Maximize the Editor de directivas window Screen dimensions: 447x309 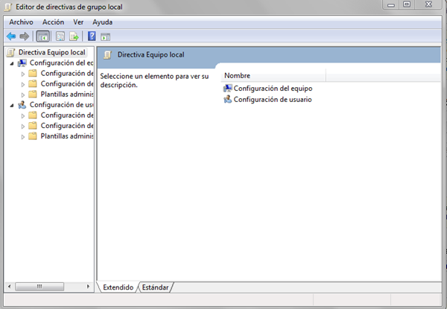point(407,4)
